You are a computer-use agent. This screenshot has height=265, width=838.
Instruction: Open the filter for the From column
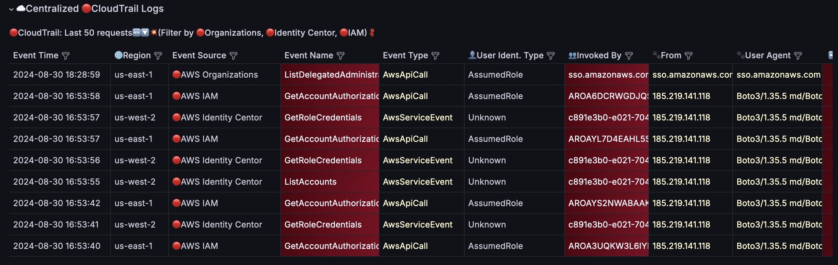[689, 56]
